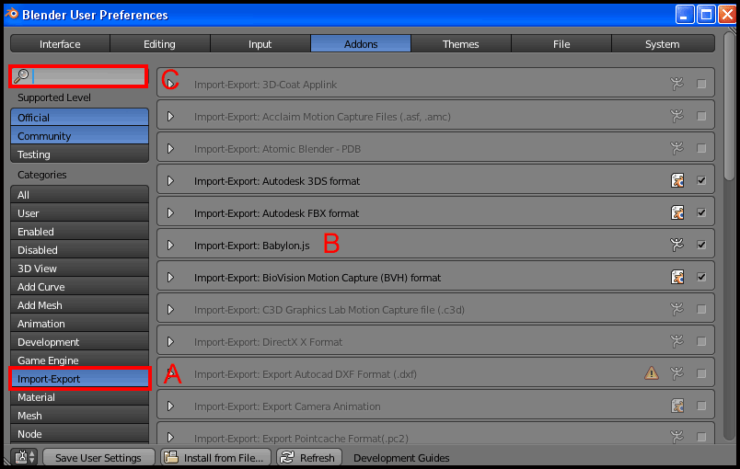Click the community icon on DirectX X Format row
Image resolution: width=740 pixels, height=469 pixels.
[x=676, y=341]
